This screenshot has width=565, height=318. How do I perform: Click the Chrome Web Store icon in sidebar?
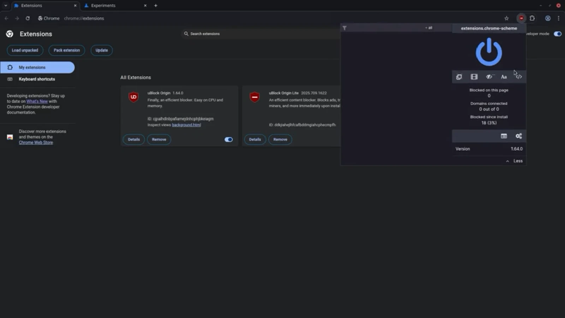pyautogui.click(x=10, y=137)
